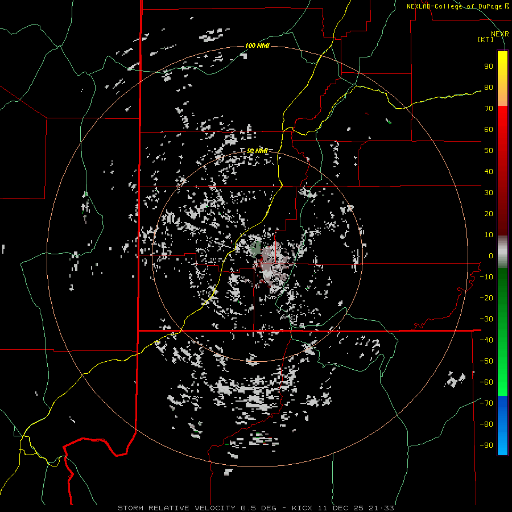Click the 50 value on the velocity scale

click(x=489, y=151)
